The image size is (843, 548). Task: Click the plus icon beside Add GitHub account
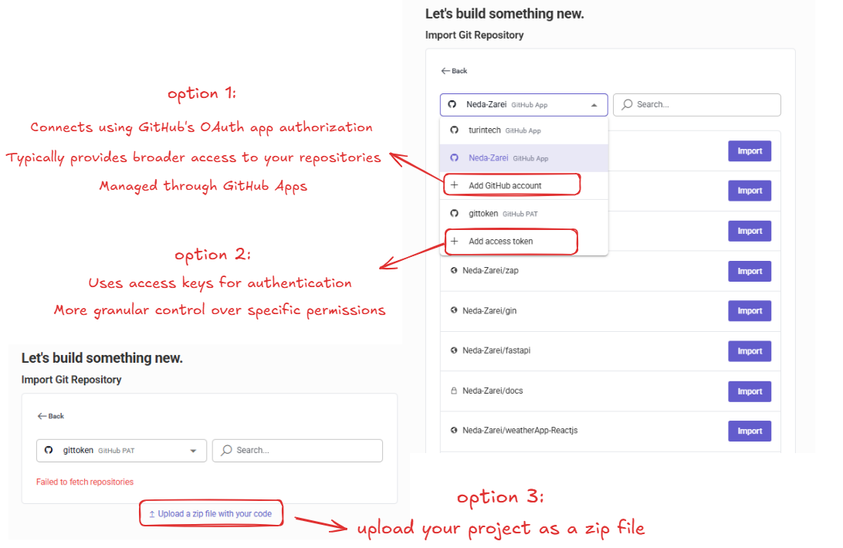coord(454,184)
